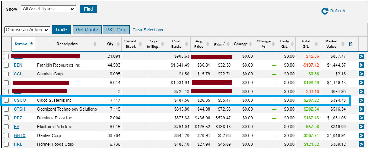Viewport: 368px width, 148px height.
Task: Click the Clear Selections link
Action: [x=148, y=30]
